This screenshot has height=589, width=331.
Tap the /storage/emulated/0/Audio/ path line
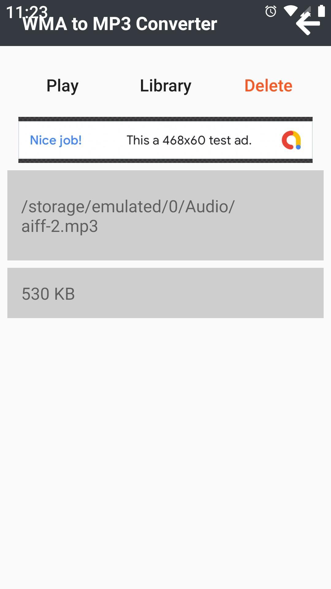pyautogui.click(x=128, y=206)
